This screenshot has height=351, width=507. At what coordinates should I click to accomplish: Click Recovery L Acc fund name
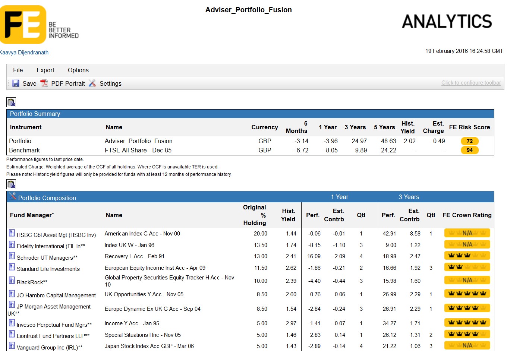click(134, 256)
